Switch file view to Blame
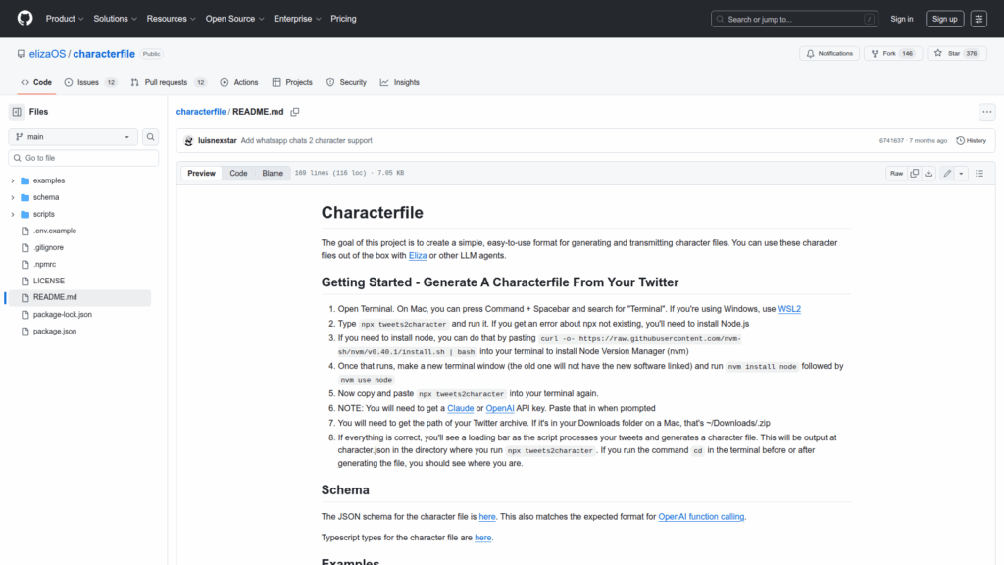The height and width of the screenshot is (565, 1004). (x=273, y=174)
